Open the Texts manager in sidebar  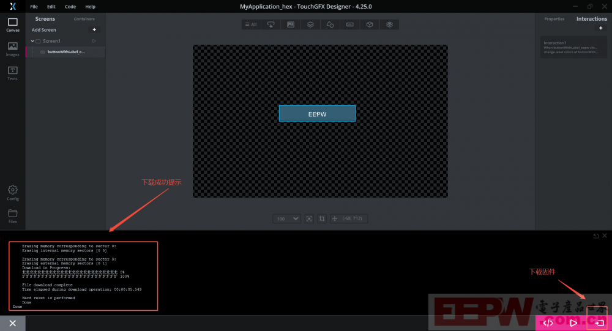pyautogui.click(x=12, y=73)
